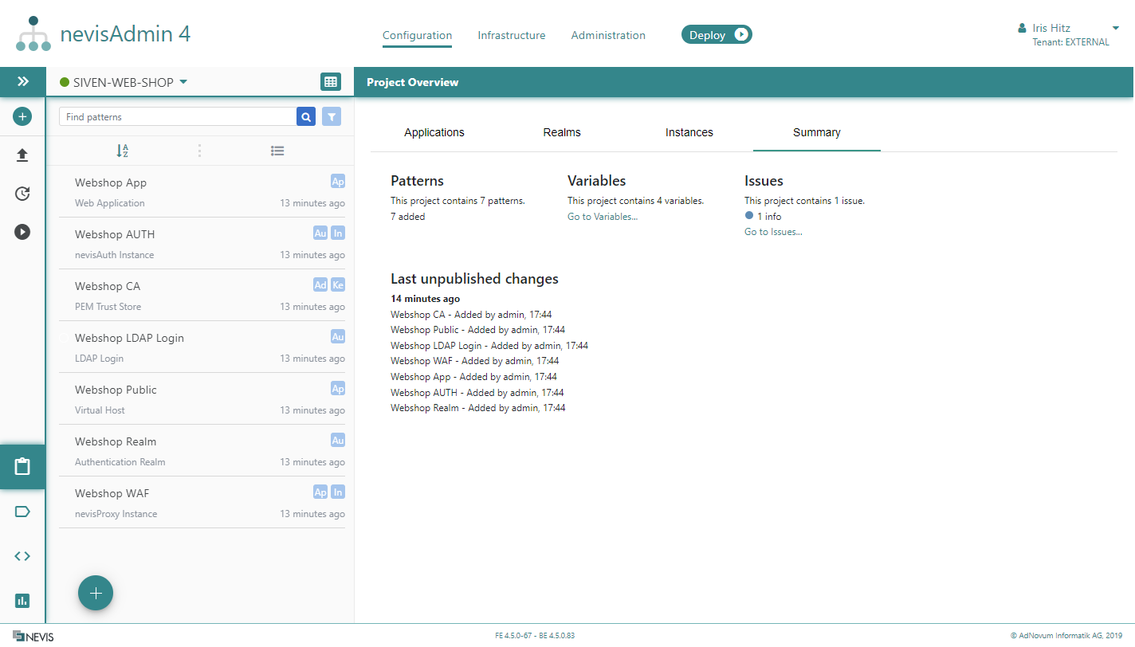
Task: Click the magnifier search button
Action: pyautogui.click(x=306, y=116)
